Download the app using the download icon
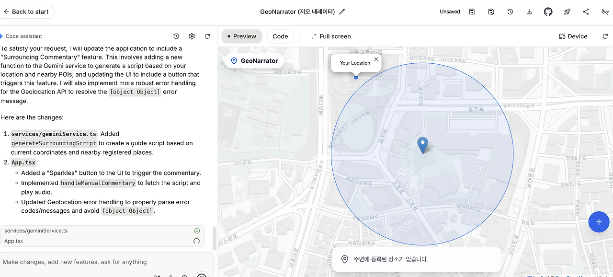Screen dimensions: 613x277 [x=529, y=12]
